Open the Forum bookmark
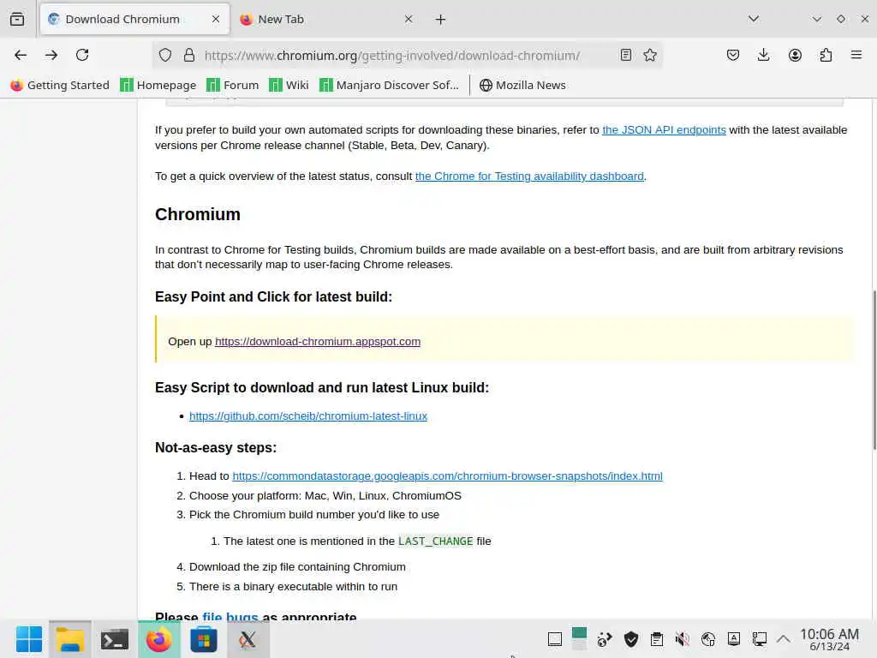Screen dimensions: 877x658 point(233,85)
